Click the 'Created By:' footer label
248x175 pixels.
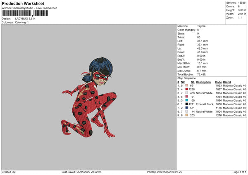click(9, 172)
